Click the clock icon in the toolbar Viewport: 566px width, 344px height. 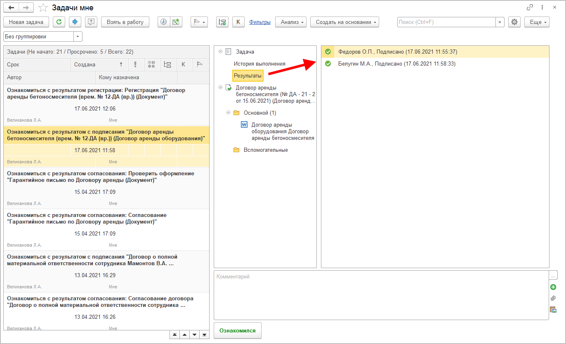click(164, 22)
